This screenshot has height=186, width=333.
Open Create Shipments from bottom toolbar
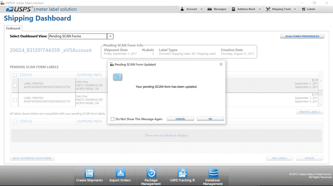pos(90,175)
